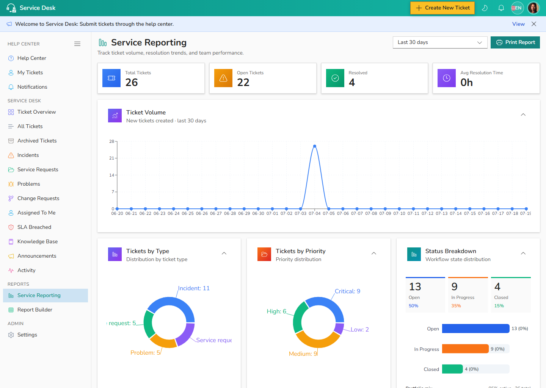
Task: Click Activity pulse icon
Action: (11, 271)
